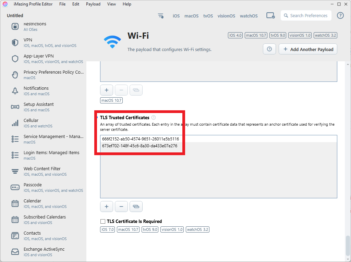Link a certificate payload to TLS list
This screenshot has height=262, width=351.
136,206
